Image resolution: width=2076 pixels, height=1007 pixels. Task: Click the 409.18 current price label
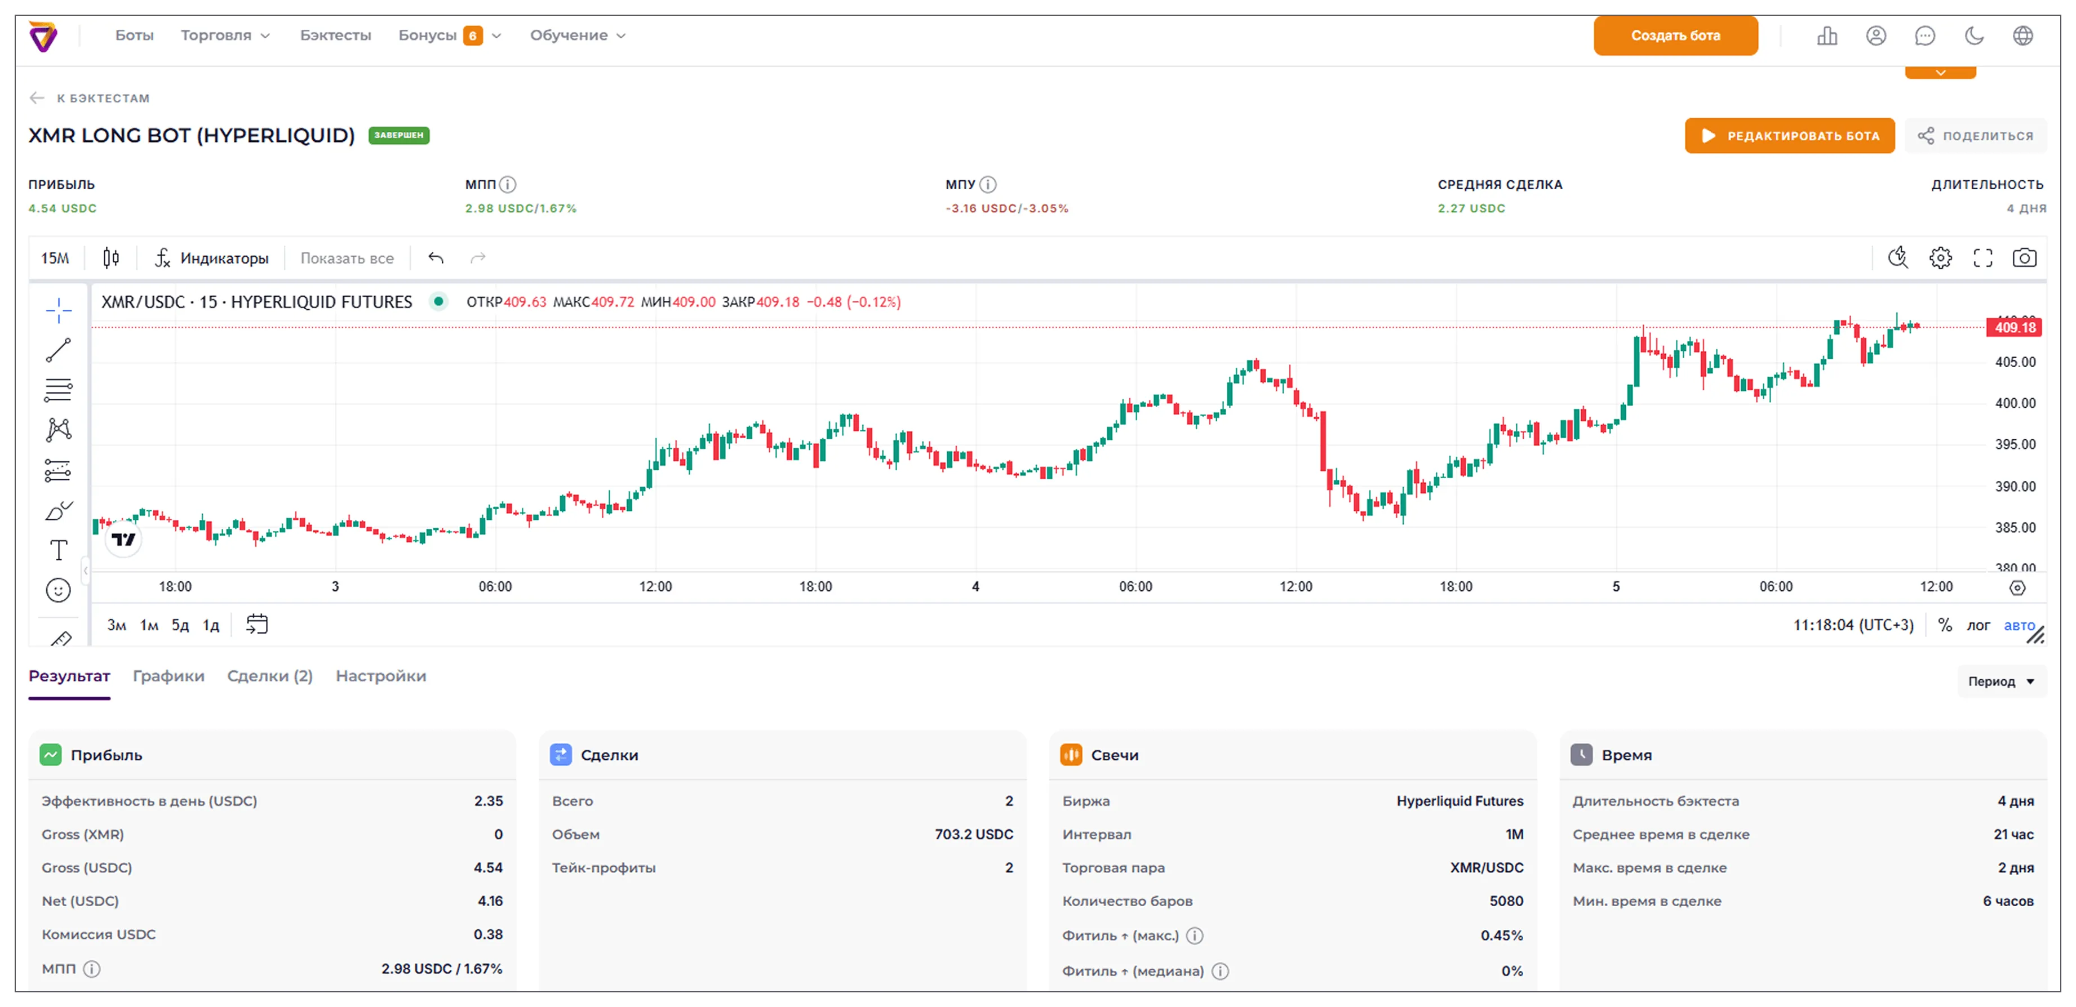pyautogui.click(x=2015, y=327)
